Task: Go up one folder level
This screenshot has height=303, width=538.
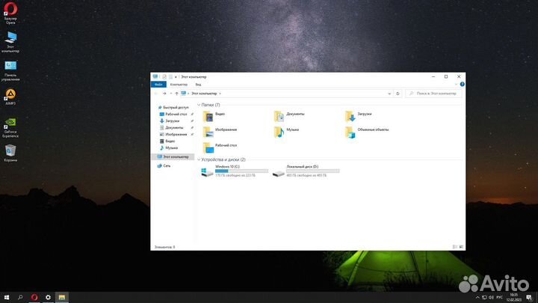Action: point(176,94)
